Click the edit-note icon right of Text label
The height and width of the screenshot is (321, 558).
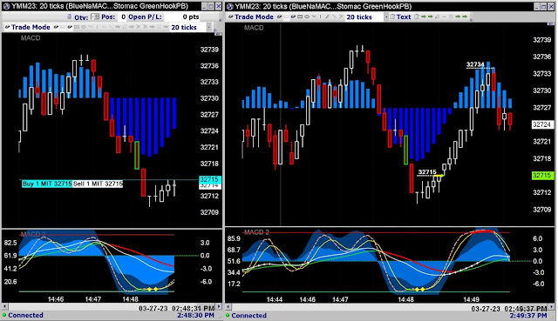click(x=417, y=17)
